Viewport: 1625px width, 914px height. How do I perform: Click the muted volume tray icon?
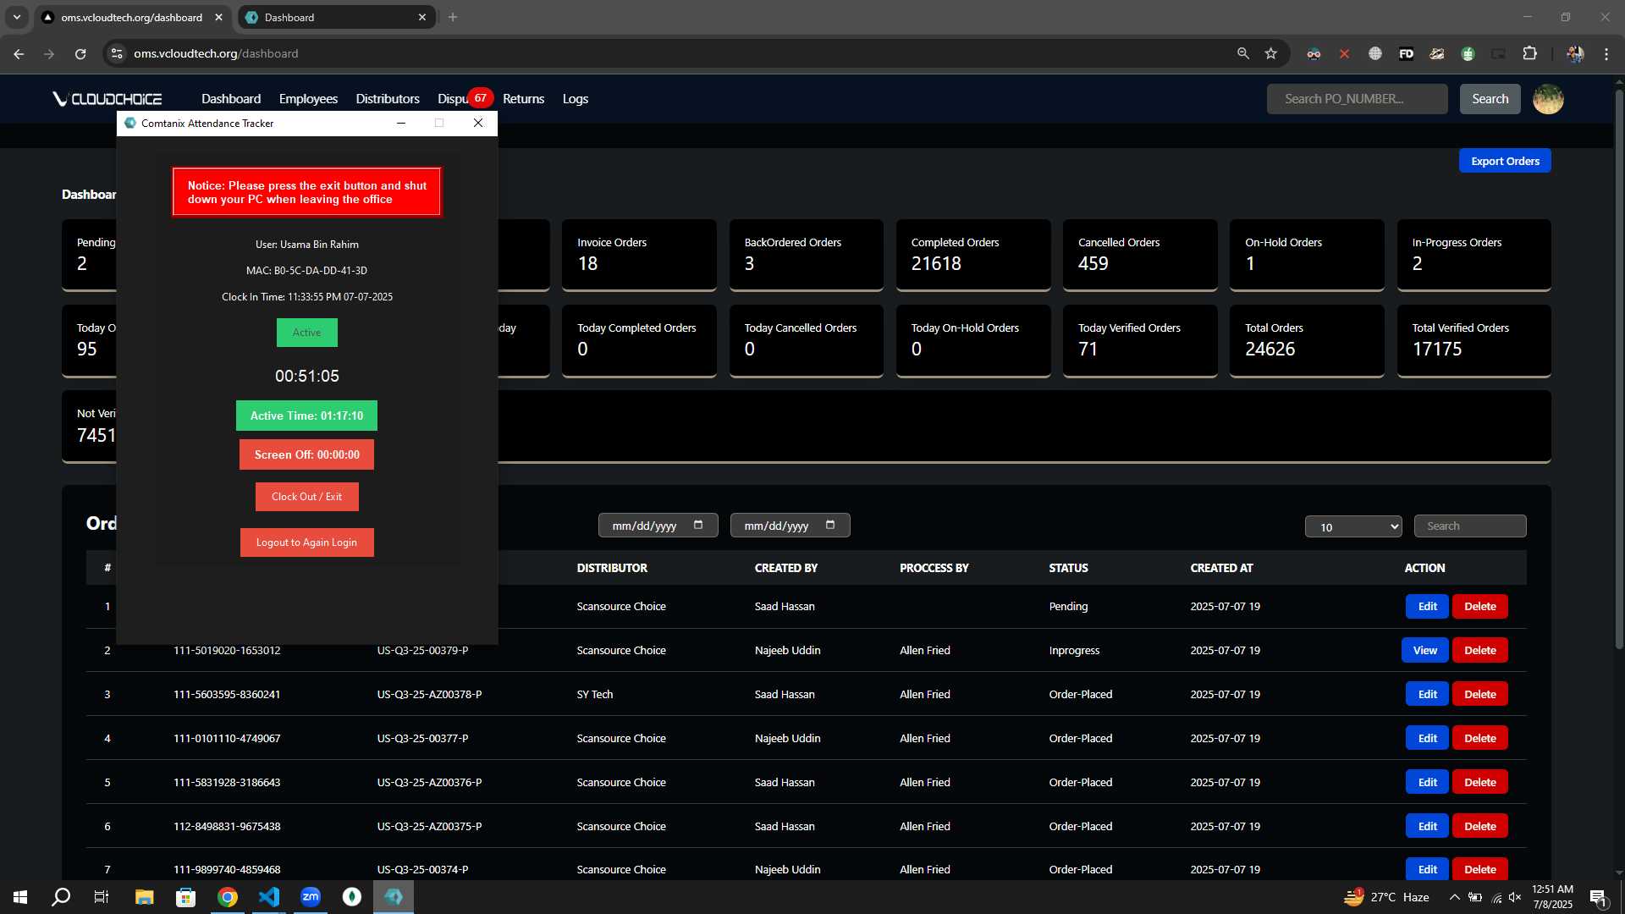click(1515, 897)
